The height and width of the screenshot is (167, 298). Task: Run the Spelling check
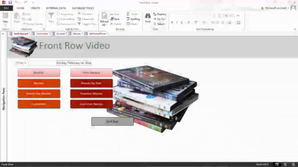[133, 19]
